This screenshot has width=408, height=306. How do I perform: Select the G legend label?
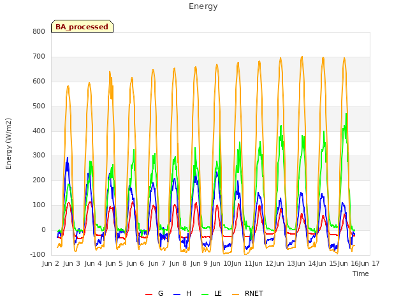[161, 293]
